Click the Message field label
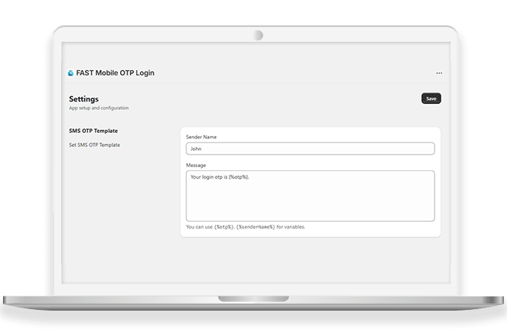This screenshot has height=336, width=507. pyautogui.click(x=196, y=165)
